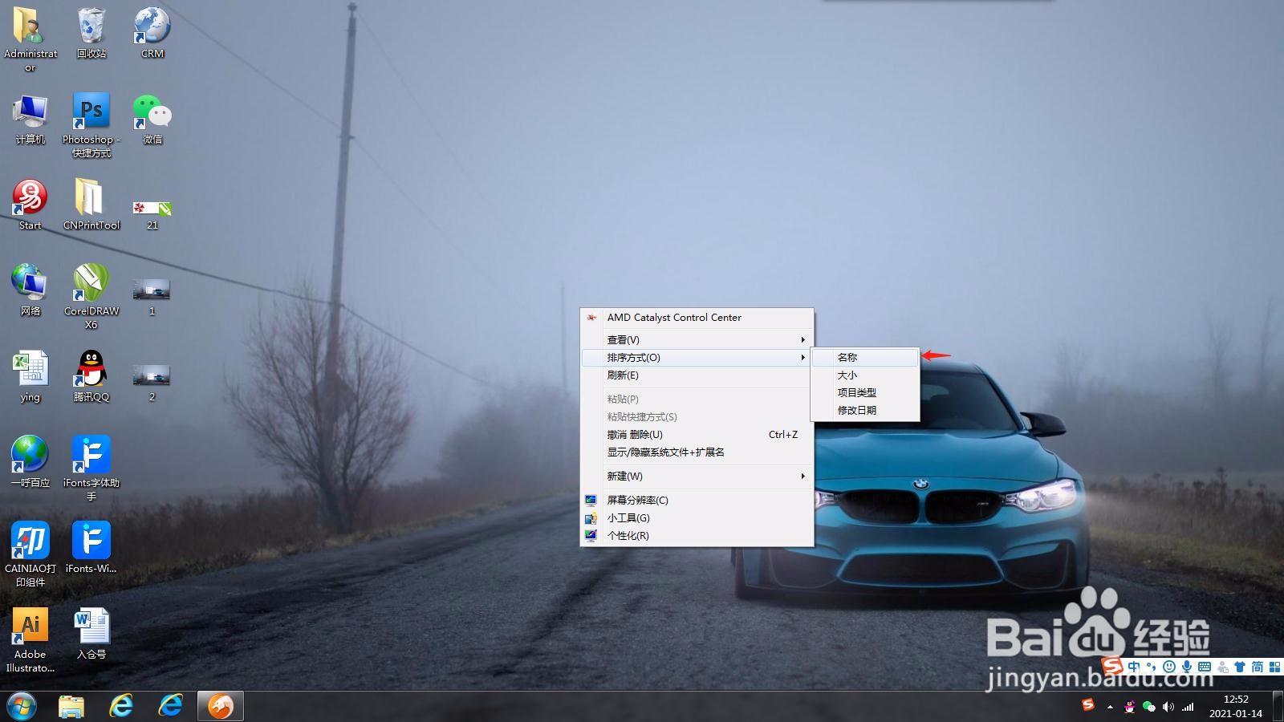The height and width of the screenshot is (722, 1284).
Task: Select the iFonts-Wi... desktop icon
Action: [x=91, y=541]
